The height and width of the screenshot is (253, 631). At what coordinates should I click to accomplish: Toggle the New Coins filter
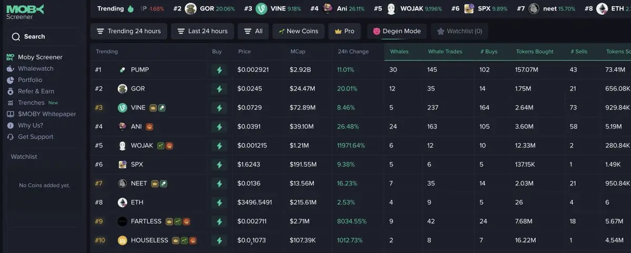coord(298,31)
